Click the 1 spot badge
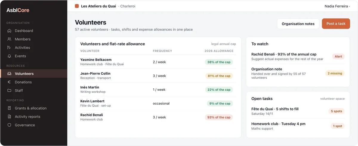 pyautogui.click(x=337, y=126)
